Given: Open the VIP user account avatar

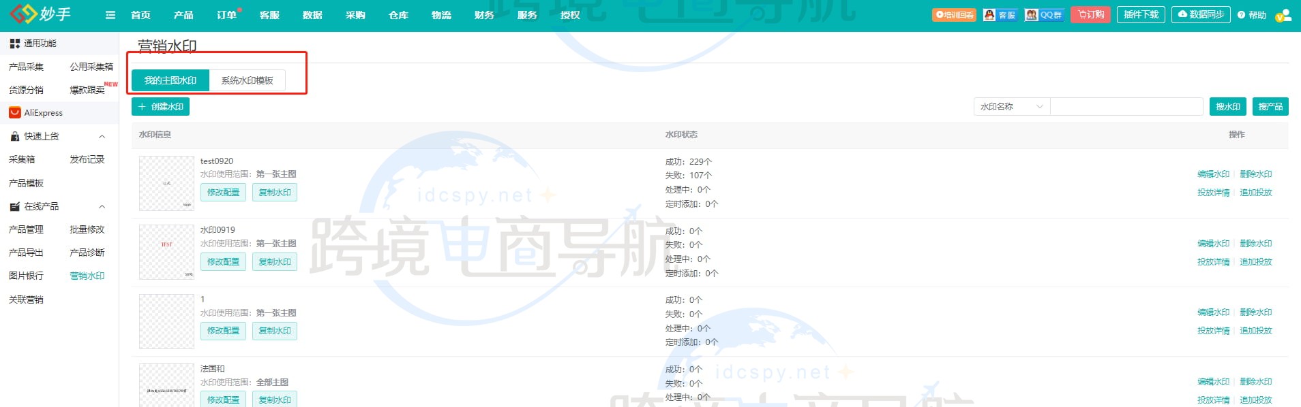Looking at the screenshot, I should [x=1284, y=15].
